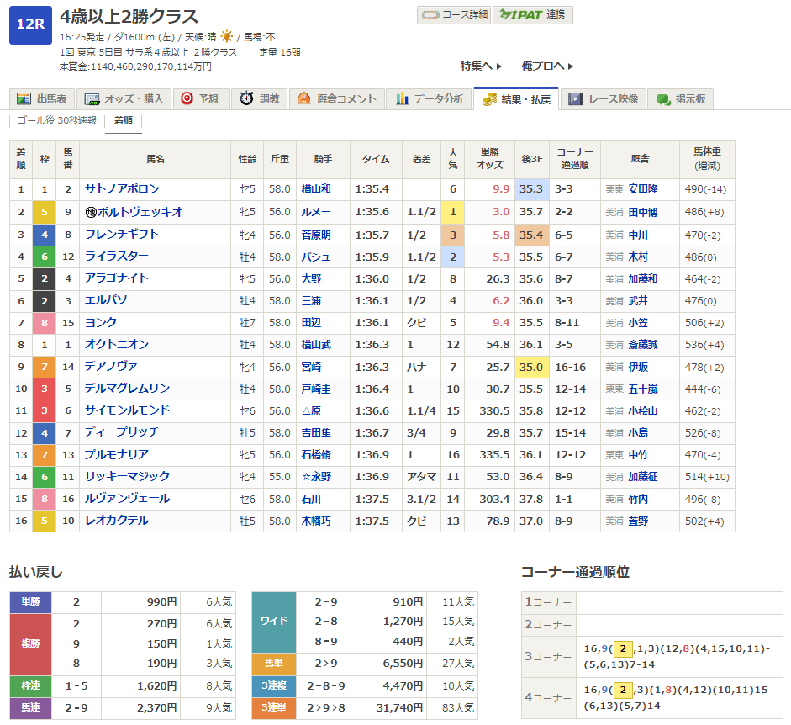
Task: Switch to ゴール後30秒速報 sub-tab
Action: (57, 121)
